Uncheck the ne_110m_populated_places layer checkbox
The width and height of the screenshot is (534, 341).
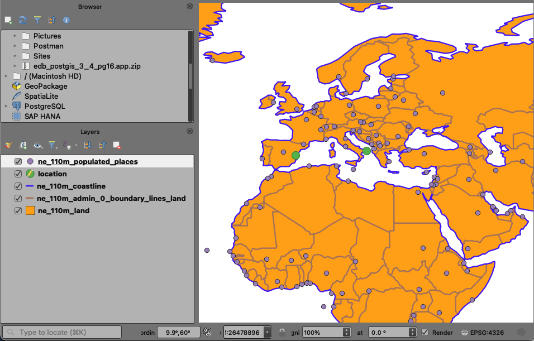click(x=18, y=161)
